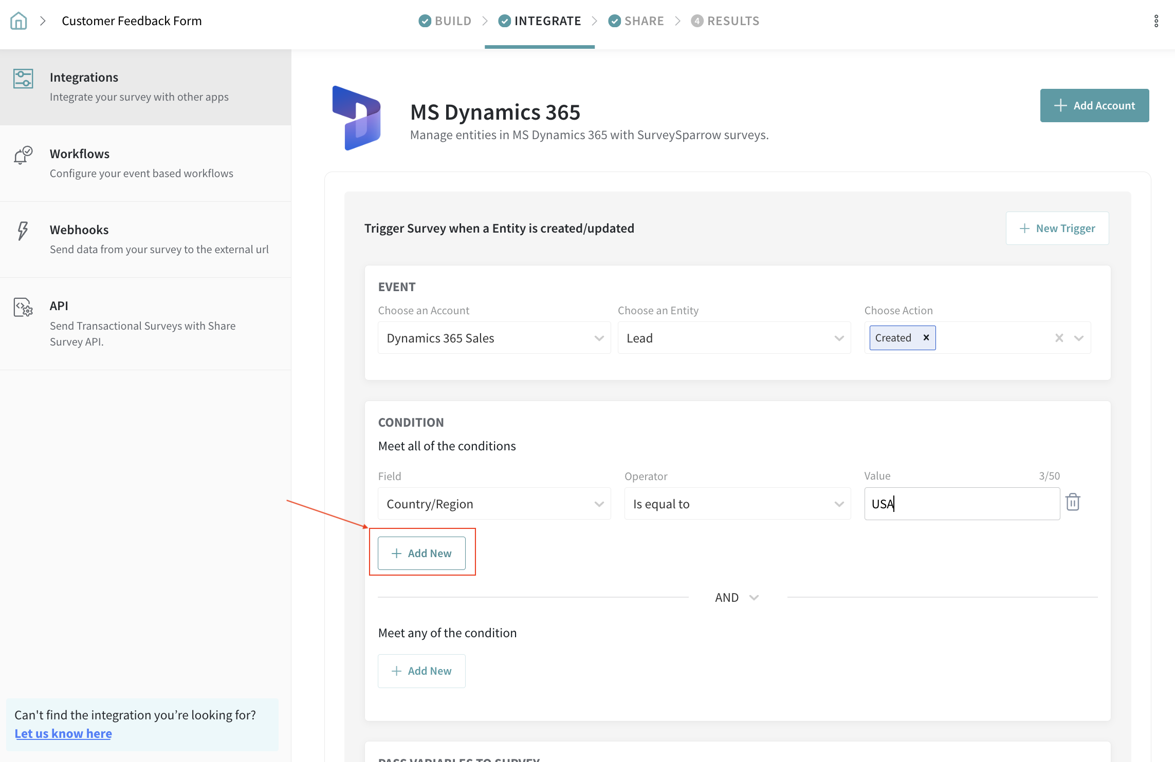Click the MS Dynamics 365 logo
1175x762 pixels.
point(357,118)
